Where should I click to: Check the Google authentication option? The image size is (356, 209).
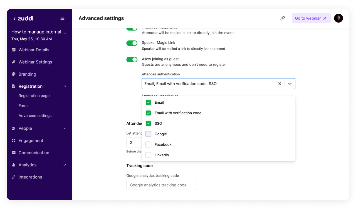pos(149,134)
